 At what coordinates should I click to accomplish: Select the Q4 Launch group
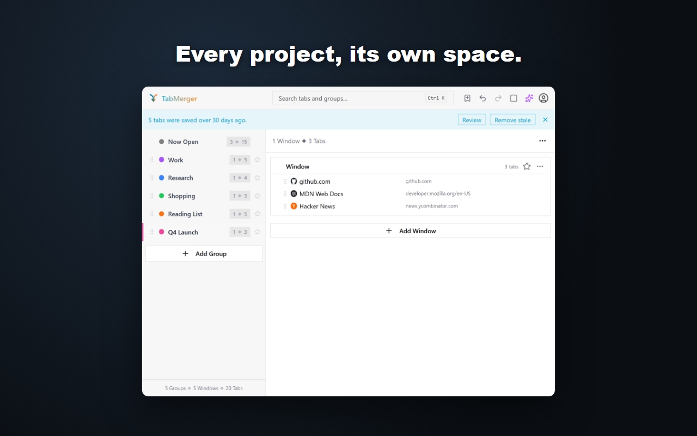click(204, 232)
